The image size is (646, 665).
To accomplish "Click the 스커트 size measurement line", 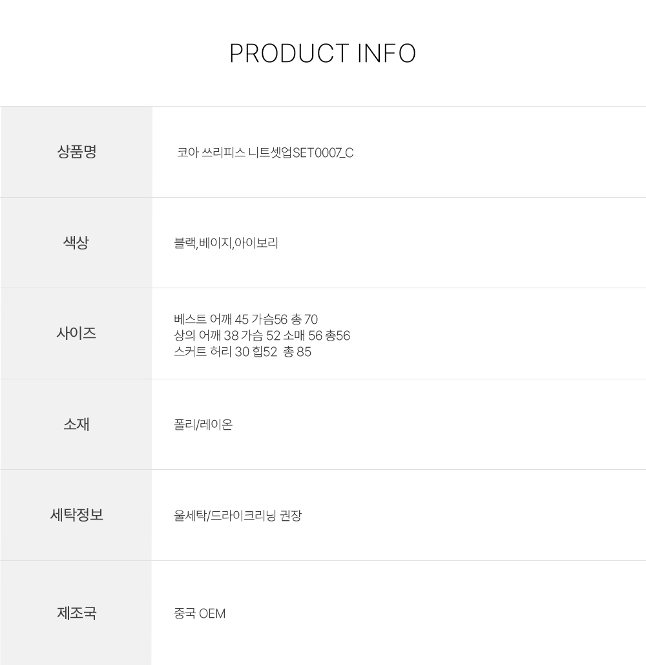I will pos(242,352).
